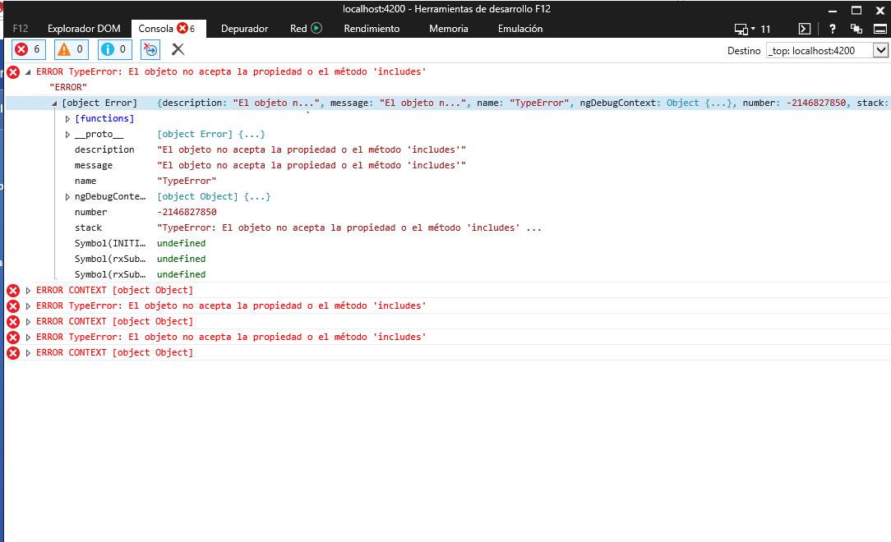
Task: Open the Depurador tab
Action: [244, 29]
